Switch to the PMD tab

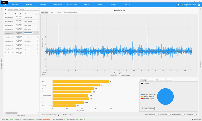pyautogui.click(x=100, y=5)
